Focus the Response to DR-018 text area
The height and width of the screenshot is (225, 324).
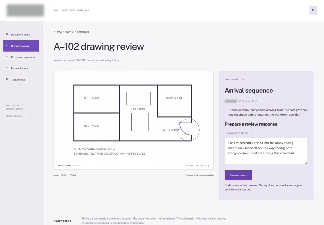coord(266,151)
